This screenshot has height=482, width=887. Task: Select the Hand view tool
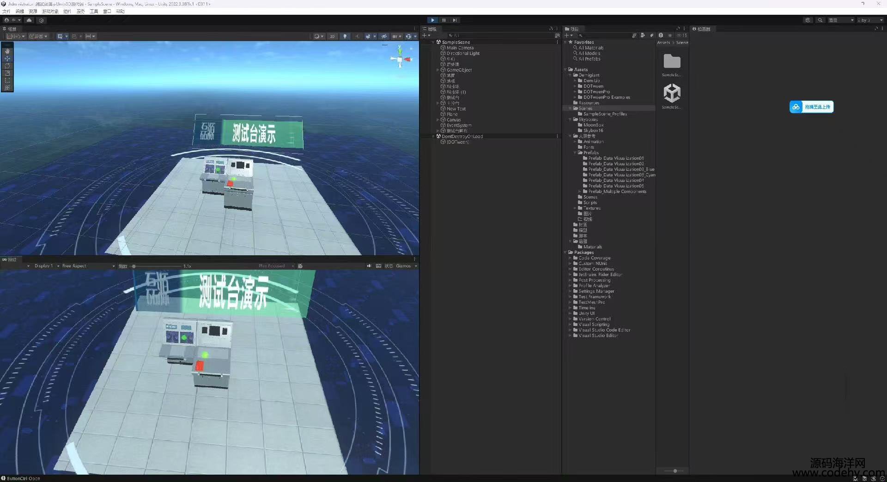click(7, 51)
